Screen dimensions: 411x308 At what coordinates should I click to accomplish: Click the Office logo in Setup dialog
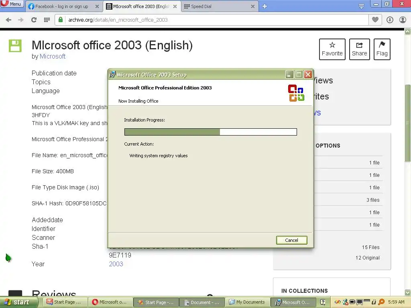click(296, 93)
